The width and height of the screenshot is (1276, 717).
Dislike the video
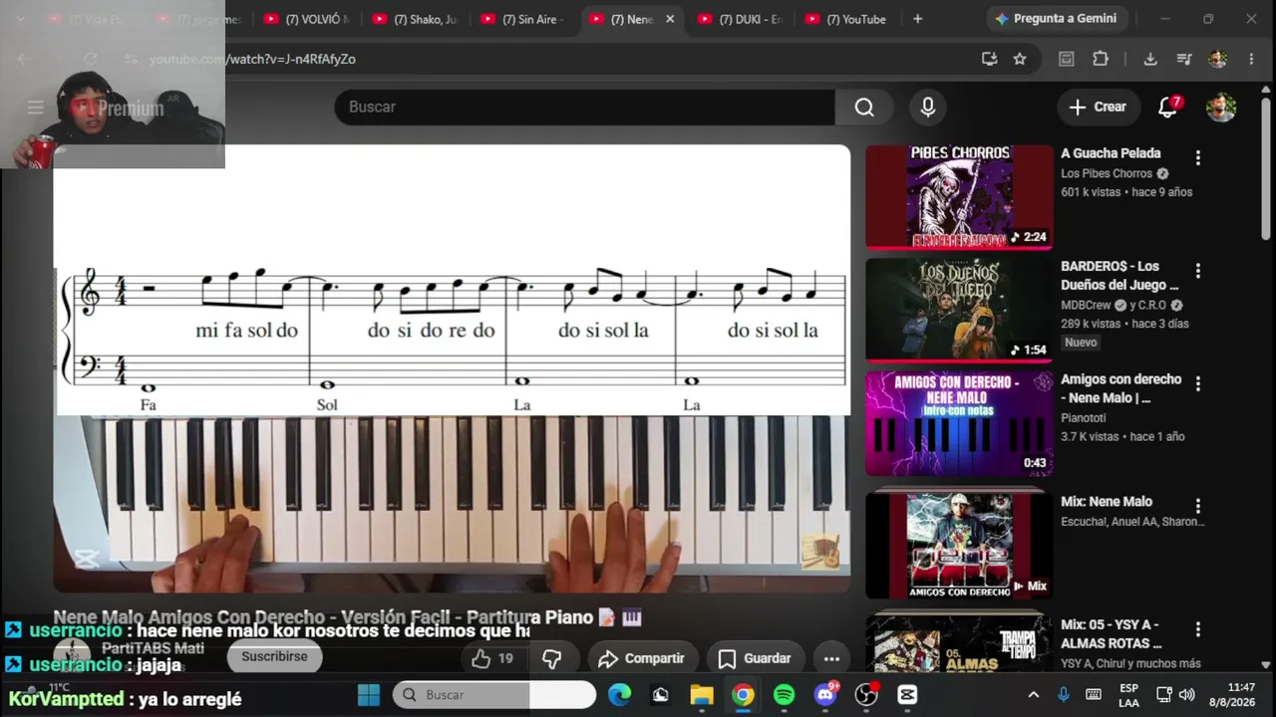point(551,658)
